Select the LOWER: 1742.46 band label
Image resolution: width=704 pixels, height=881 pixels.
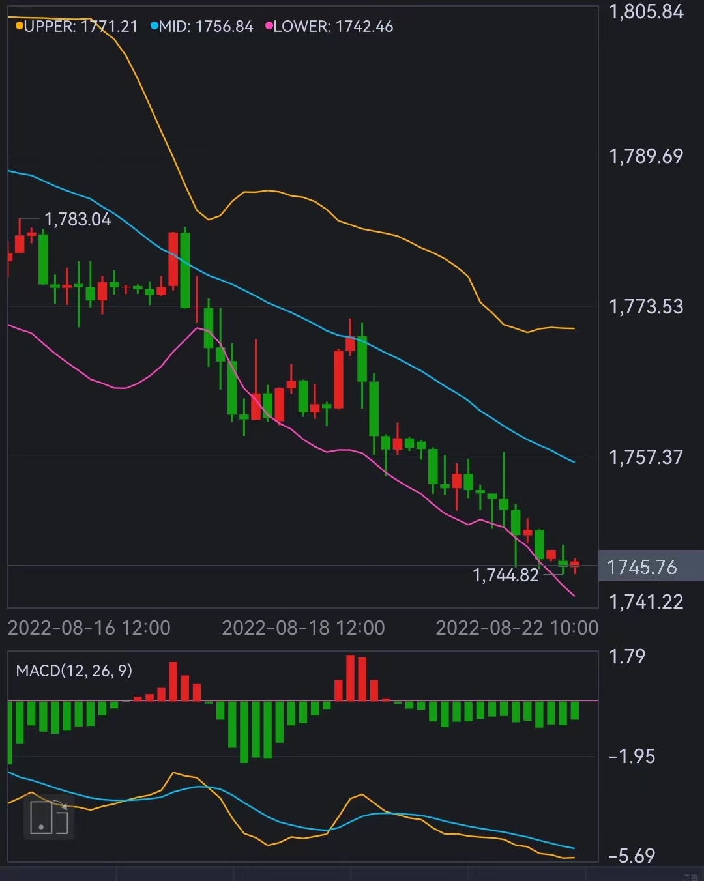coord(333,27)
